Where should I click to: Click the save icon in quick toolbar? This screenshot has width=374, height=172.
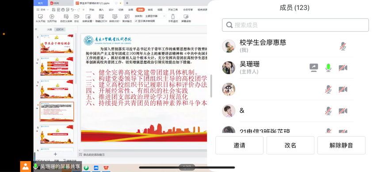tap(53, 10)
